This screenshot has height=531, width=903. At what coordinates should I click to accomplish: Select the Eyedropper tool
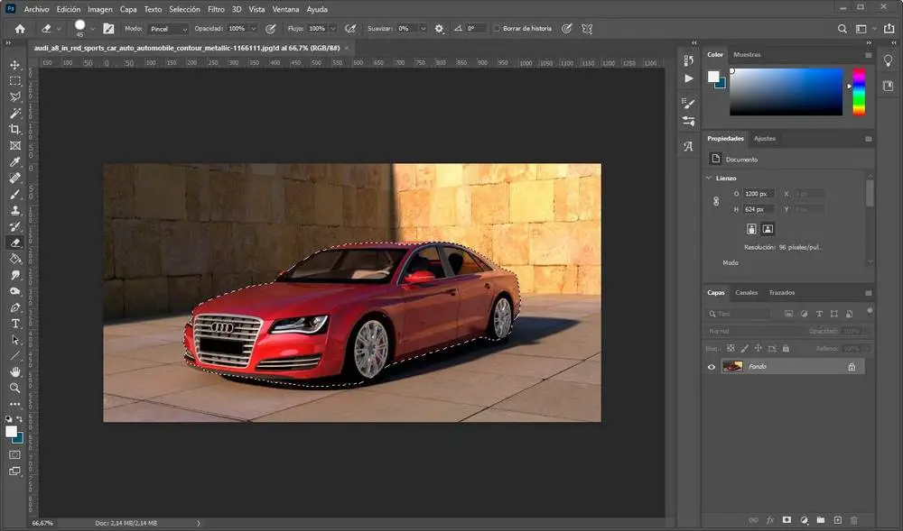(x=15, y=162)
